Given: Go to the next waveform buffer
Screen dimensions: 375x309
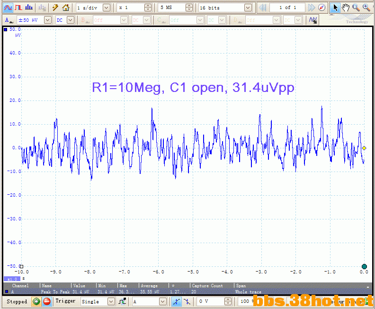Looking at the screenshot, I should 312,8.
